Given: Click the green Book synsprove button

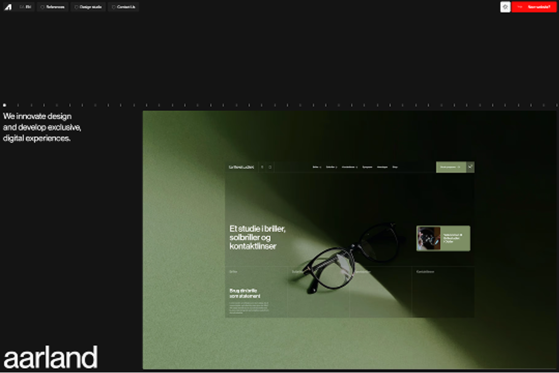Looking at the screenshot, I should pos(450,167).
